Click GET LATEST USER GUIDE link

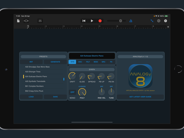140,97
